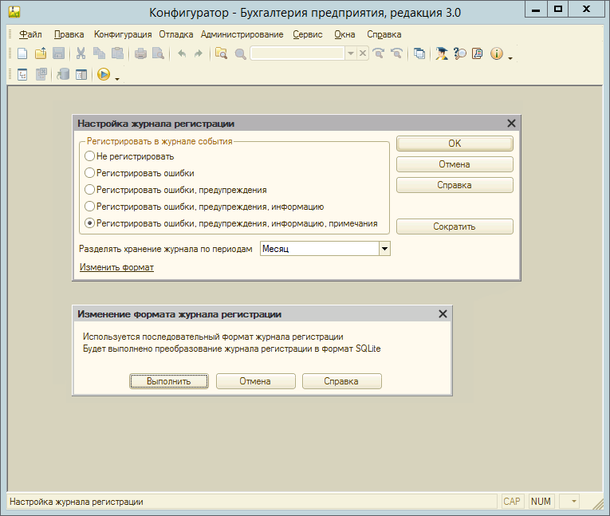Click the Update database configuration icon
610x516 pixels.
click(63, 74)
